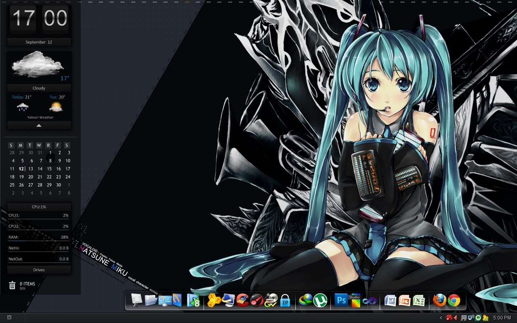Launch the yellow PlayStation buttons dock icon
This screenshot has width=517, height=323.
click(x=214, y=300)
